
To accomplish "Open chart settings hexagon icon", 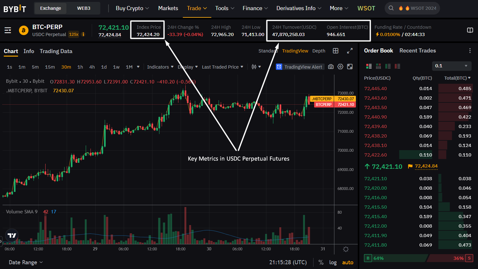I will (x=340, y=67).
